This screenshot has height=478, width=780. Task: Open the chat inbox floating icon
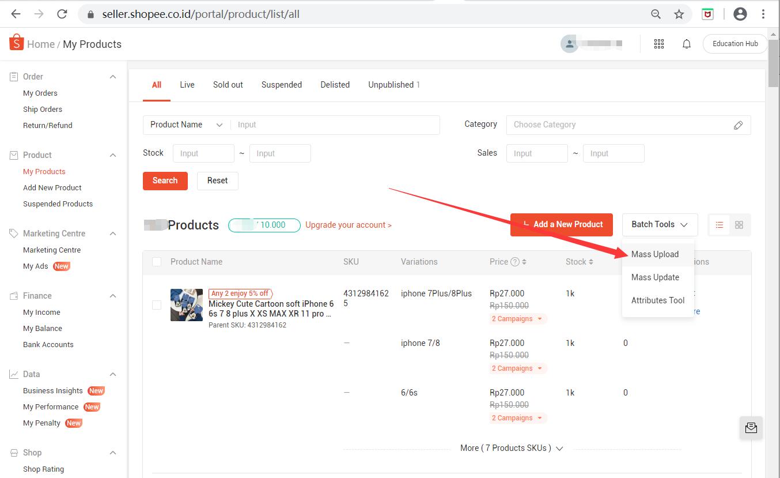coord(751,428)
